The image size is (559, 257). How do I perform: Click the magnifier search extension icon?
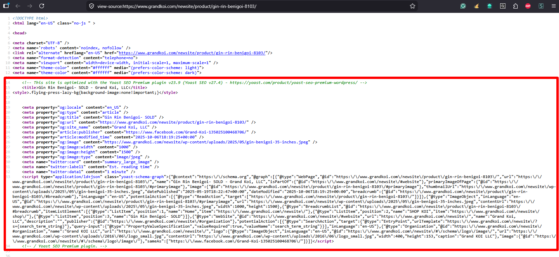pos(502,6)
